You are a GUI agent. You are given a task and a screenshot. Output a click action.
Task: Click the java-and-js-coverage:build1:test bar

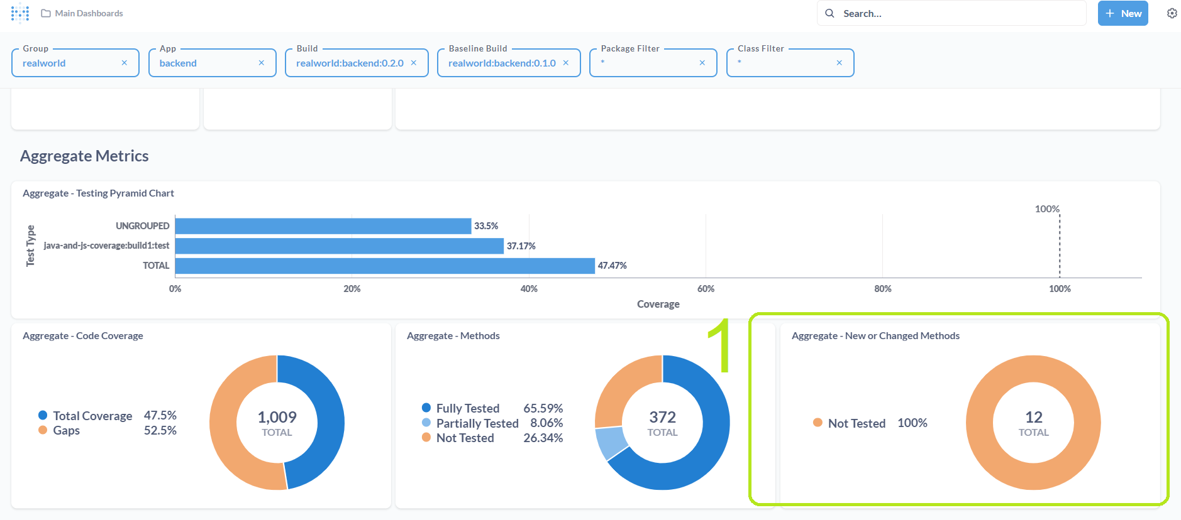coord(340,246)
